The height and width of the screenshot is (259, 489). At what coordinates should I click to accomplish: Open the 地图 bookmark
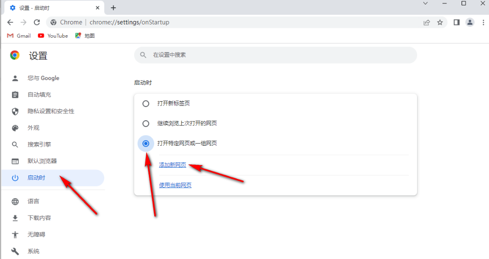[x=85, y=36]
